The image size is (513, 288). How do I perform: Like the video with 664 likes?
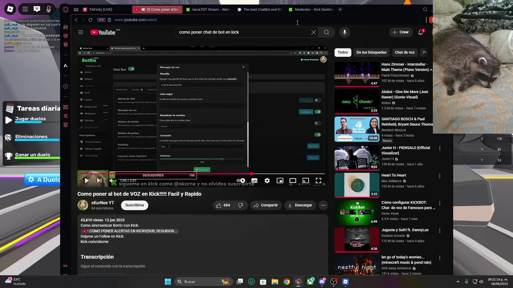point(223,205)
